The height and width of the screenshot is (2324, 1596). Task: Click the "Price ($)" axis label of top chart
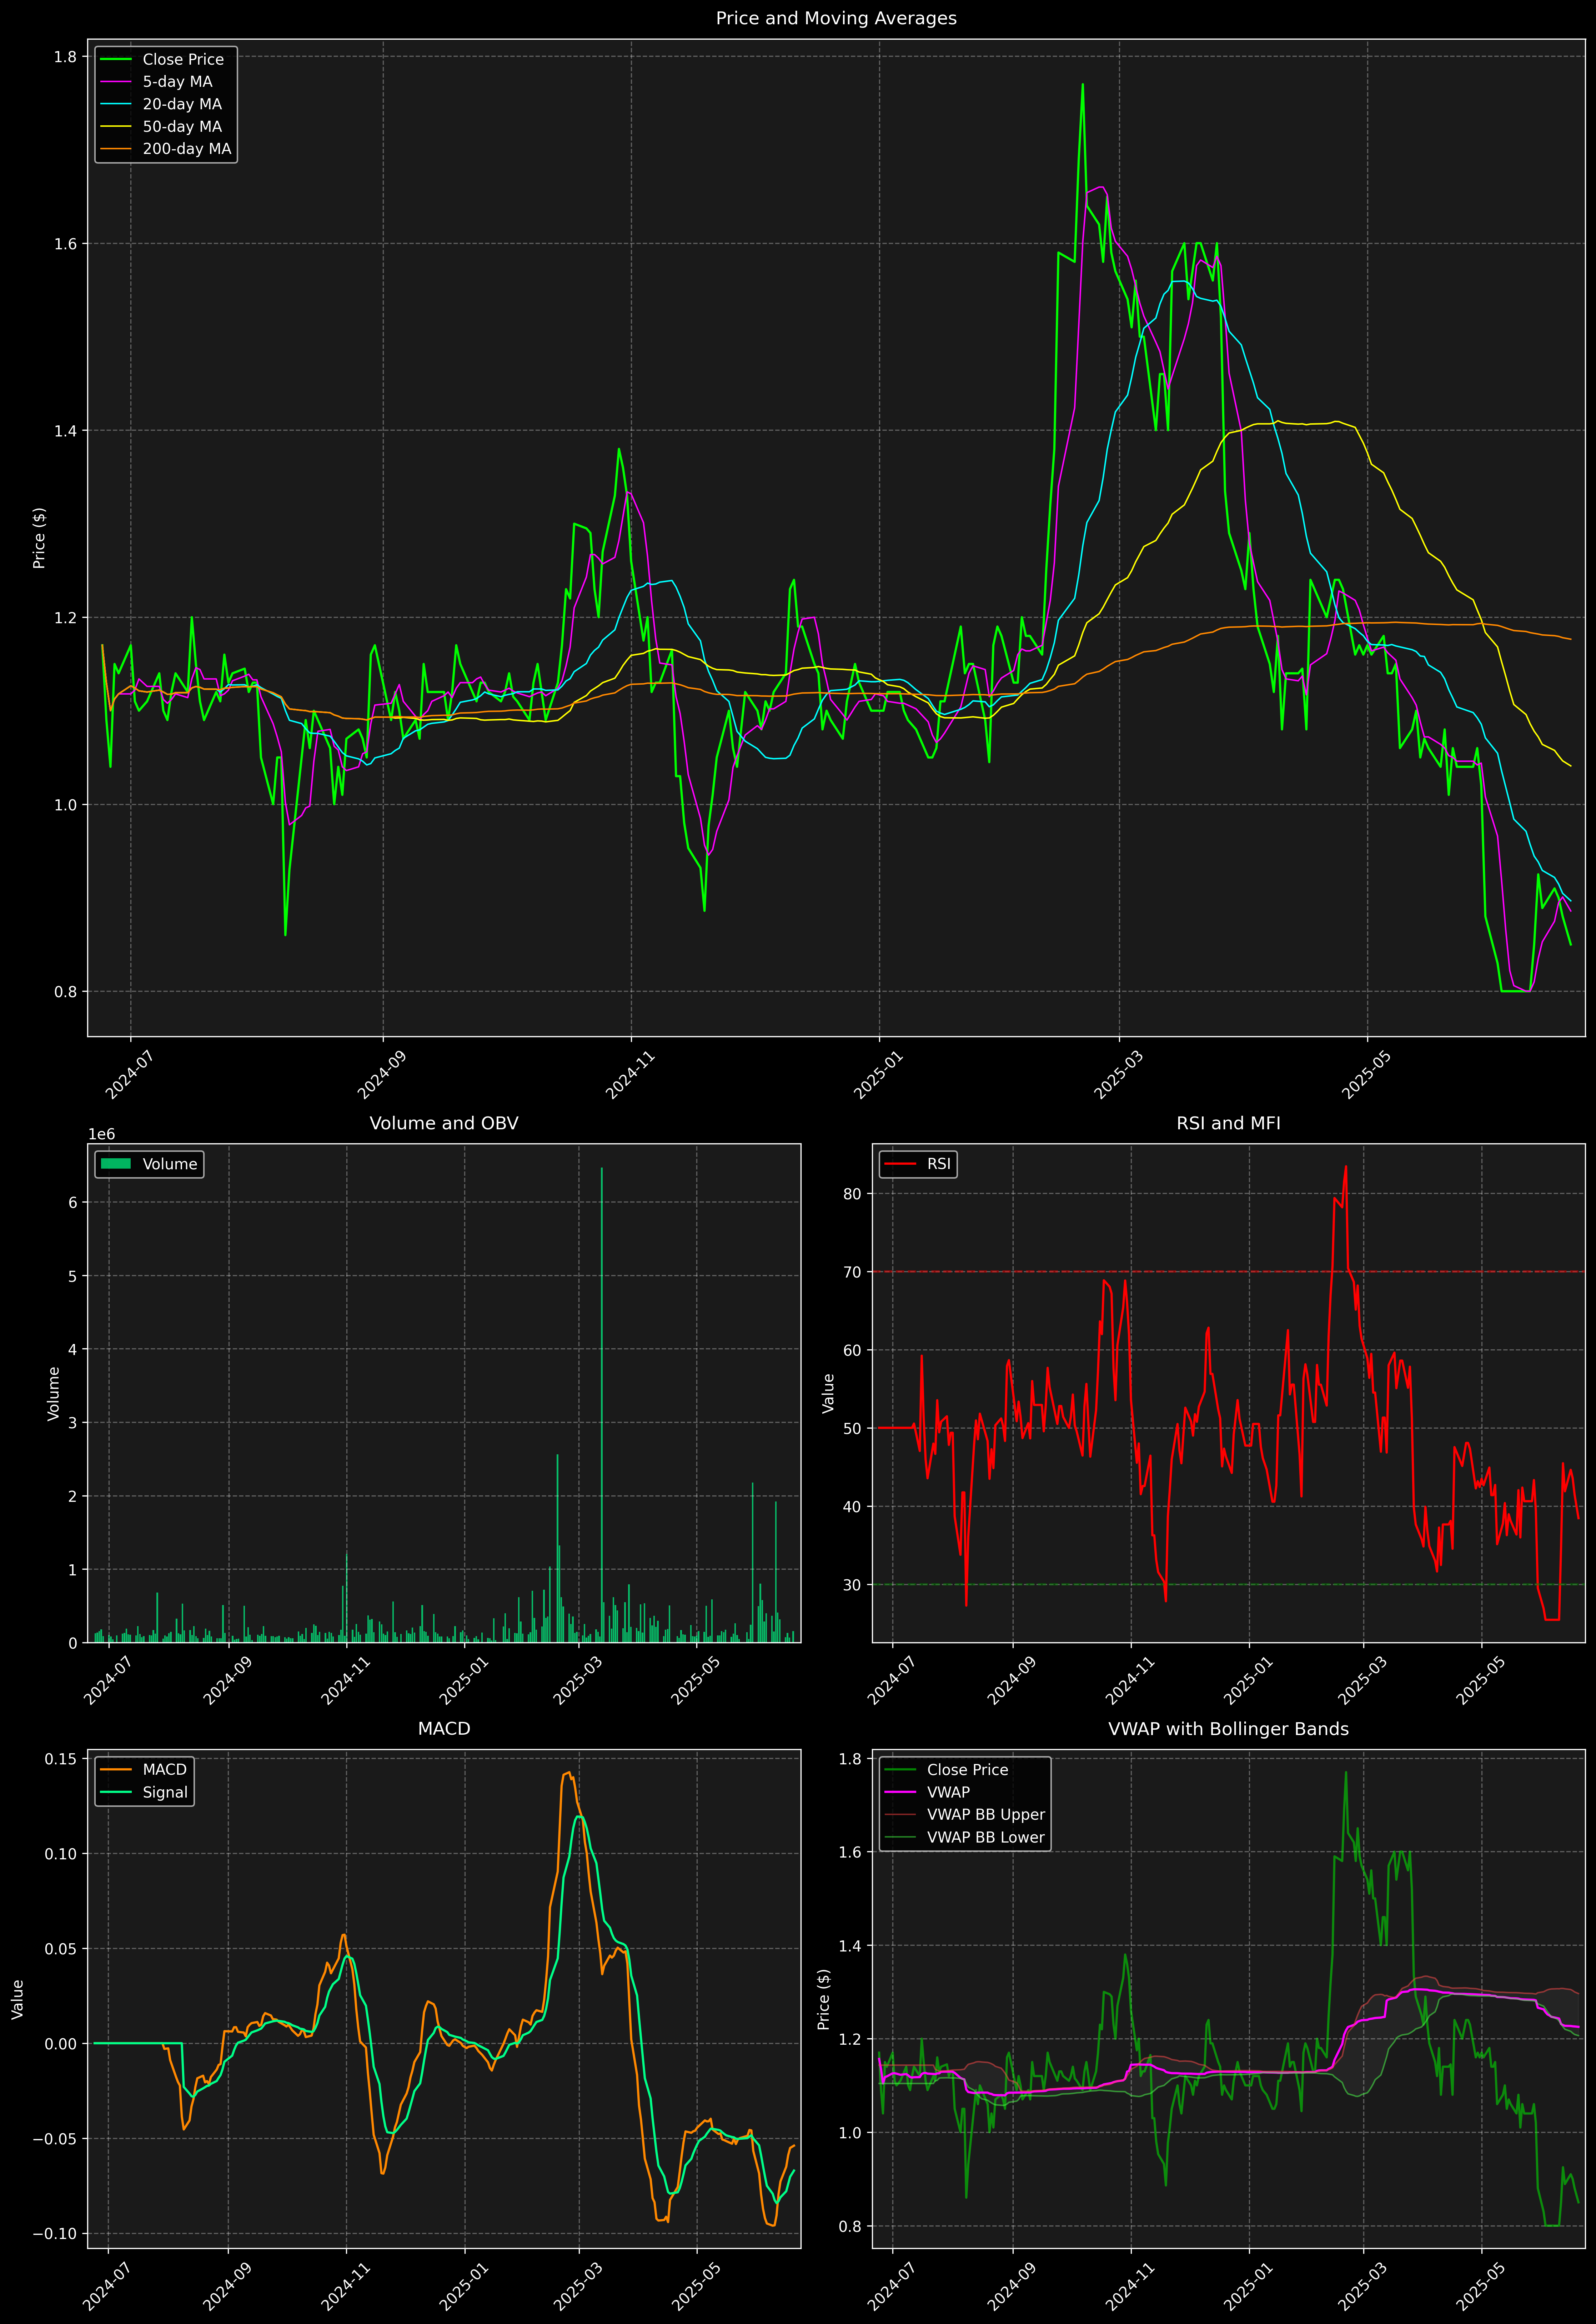(x=39, y=538)
